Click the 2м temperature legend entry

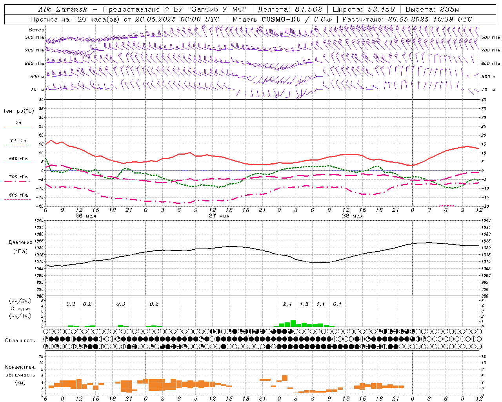tap(18, 123)
